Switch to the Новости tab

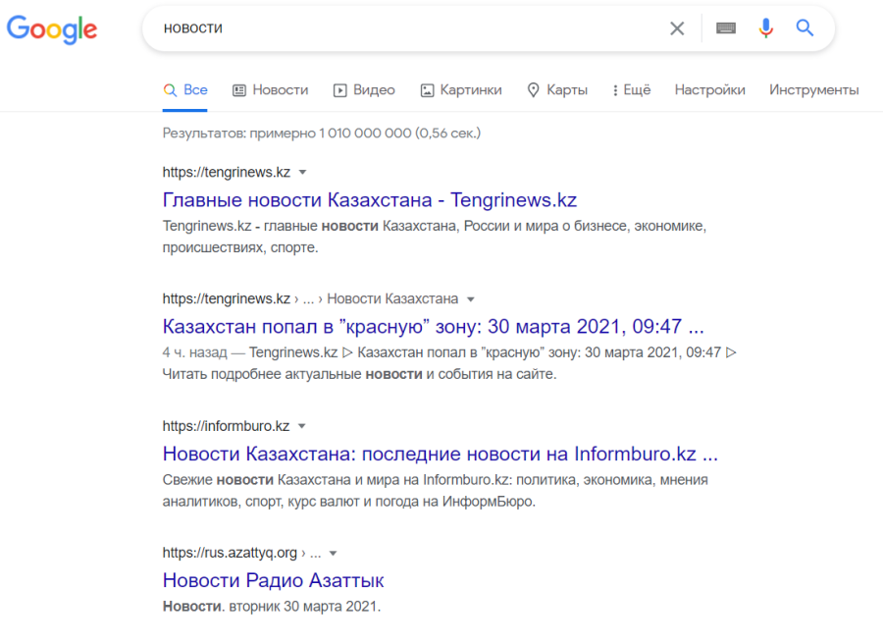(271, 90)
